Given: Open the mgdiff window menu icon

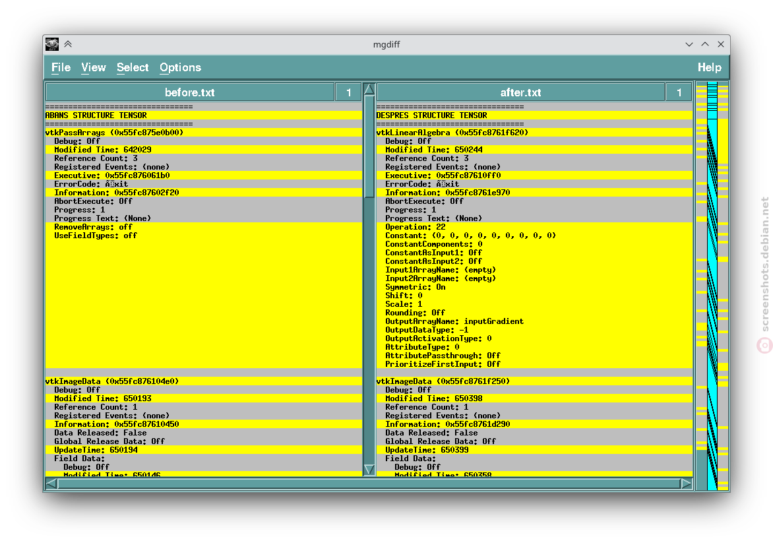Looking at the screenshot, I should point(52,44).
